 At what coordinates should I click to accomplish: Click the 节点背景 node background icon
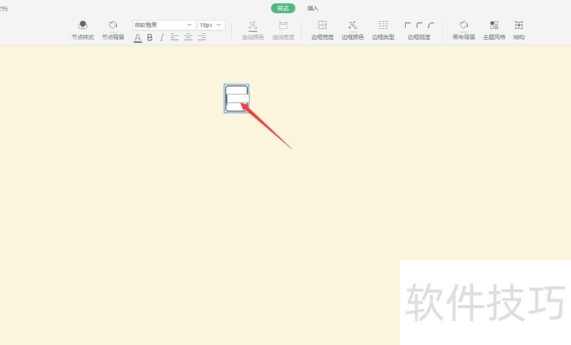[x=113, y=29]
